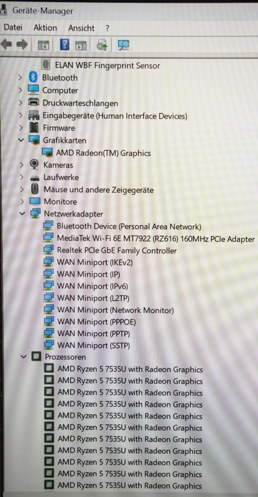Select the Grafikkarten label
This screenshot has height=497, width=258.
point(65,140)
